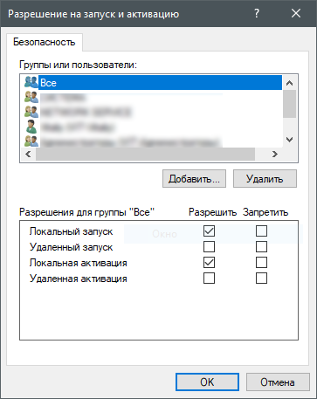
Task: Click the help question mark icon
Action: coord(257,13)
